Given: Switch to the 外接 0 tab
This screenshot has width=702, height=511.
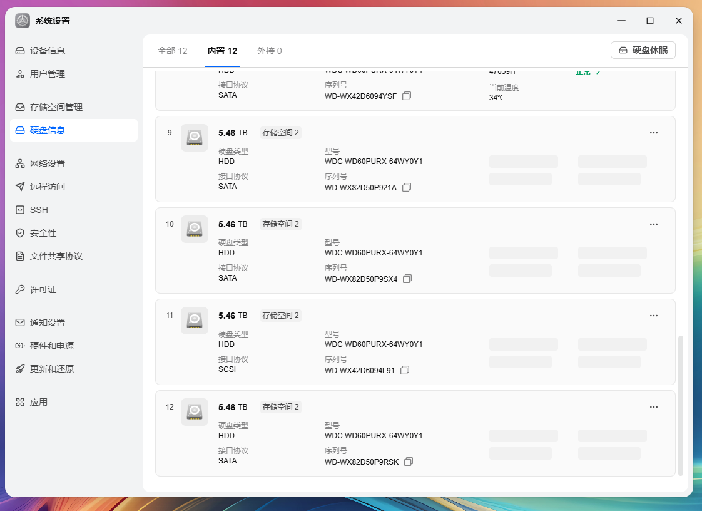Looking at the screenshot, I should (270, 51).
